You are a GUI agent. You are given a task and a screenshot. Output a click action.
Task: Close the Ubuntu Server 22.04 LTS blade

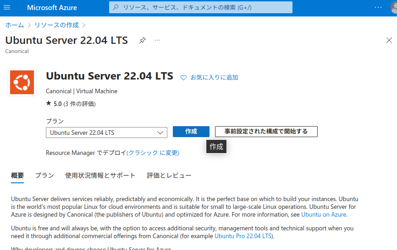[x=389, y=40]
